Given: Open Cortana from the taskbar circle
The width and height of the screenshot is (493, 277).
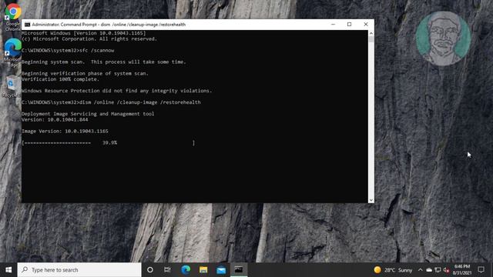Looking at the screenshot, I should [x=150, y=270].
